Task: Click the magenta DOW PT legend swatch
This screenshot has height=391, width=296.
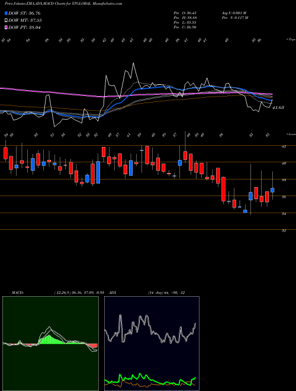Action: [7, 27]
